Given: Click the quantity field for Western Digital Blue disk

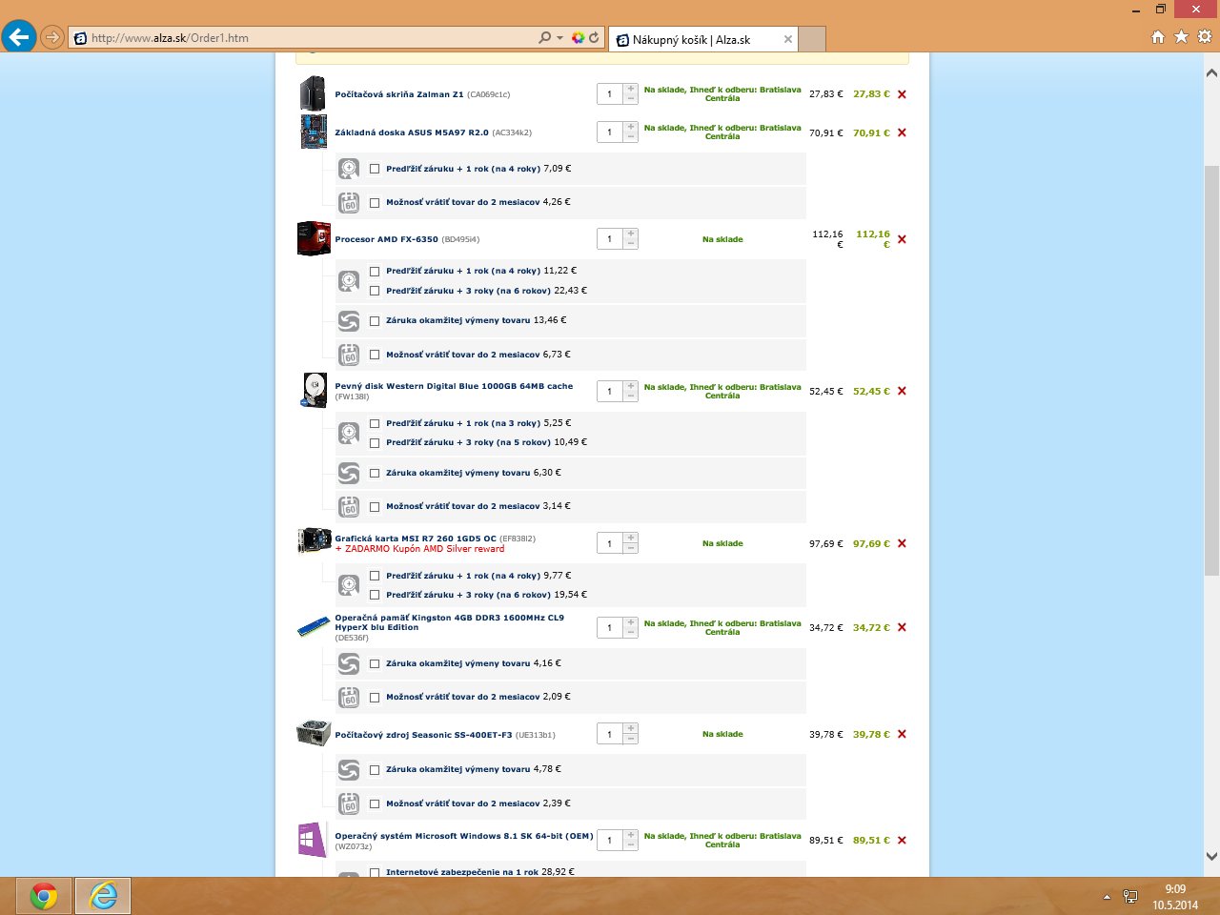Looking at the screenshot, I should 610,391.
